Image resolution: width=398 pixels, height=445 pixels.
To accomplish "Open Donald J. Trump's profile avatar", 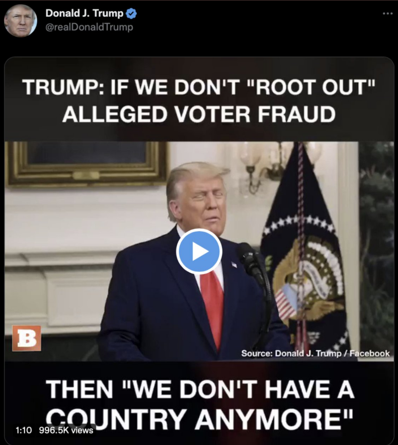I will pyautogui.click(x=21, y=21).
